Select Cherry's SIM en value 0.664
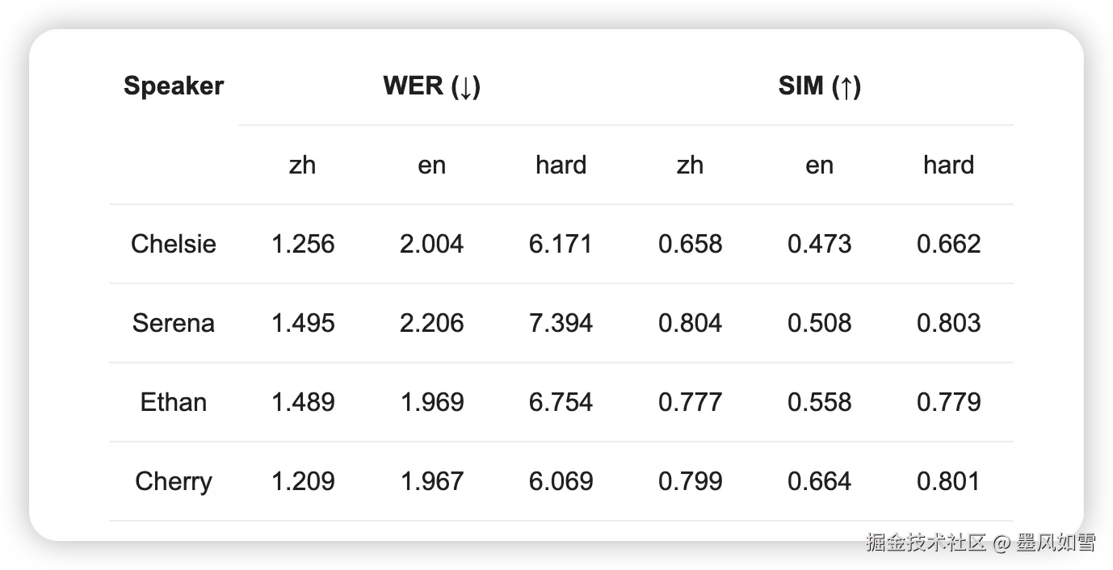This screenshot has height=570, width=1113. click(820, 481)
